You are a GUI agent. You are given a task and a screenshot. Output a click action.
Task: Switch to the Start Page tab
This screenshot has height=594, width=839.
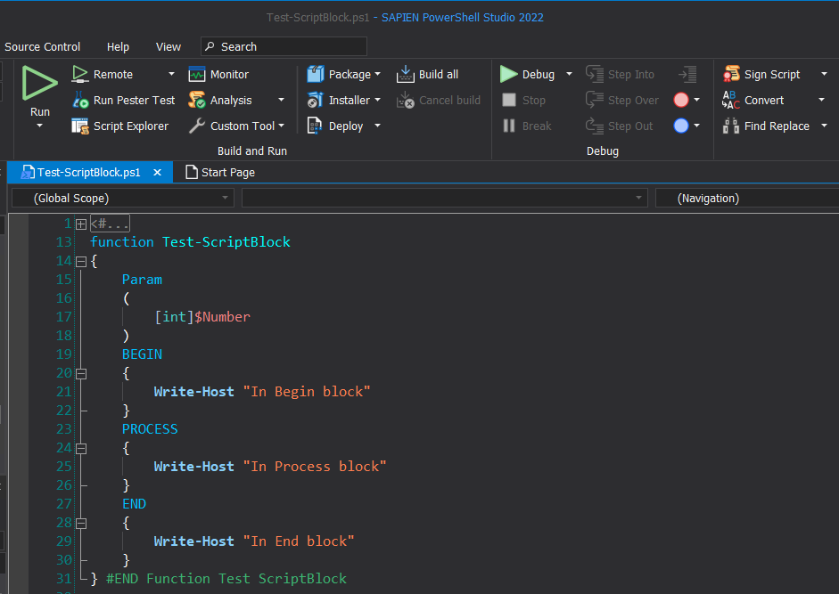tap(220, 172)
